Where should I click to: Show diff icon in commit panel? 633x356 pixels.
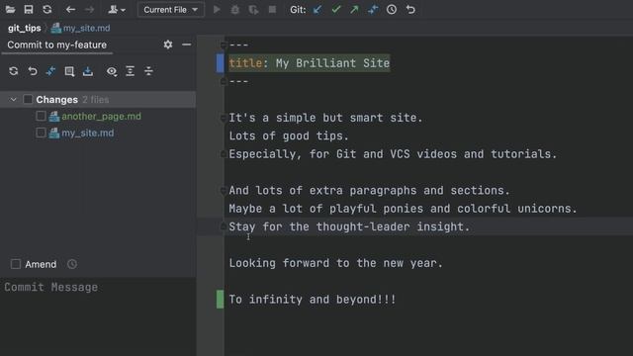click(50, 71)
